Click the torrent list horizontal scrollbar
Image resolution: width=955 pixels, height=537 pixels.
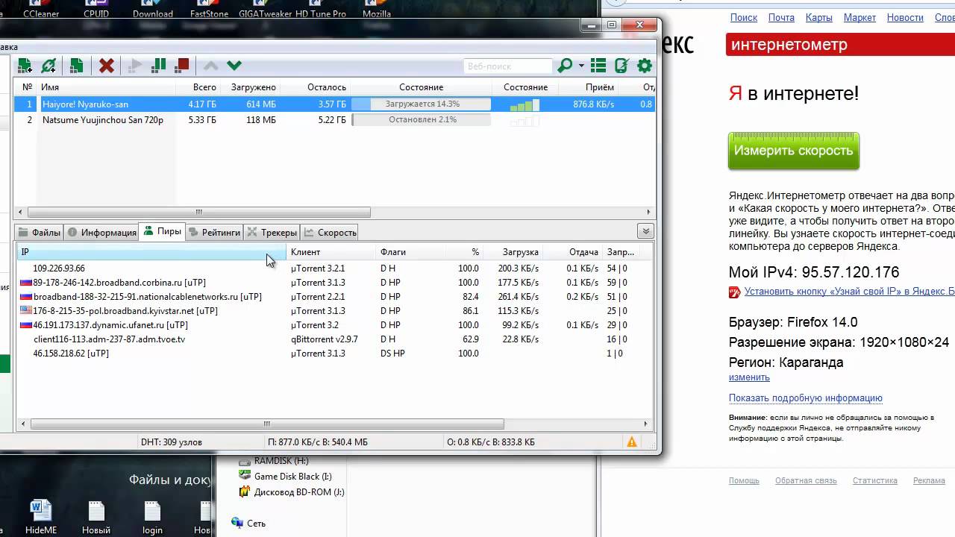198,212
